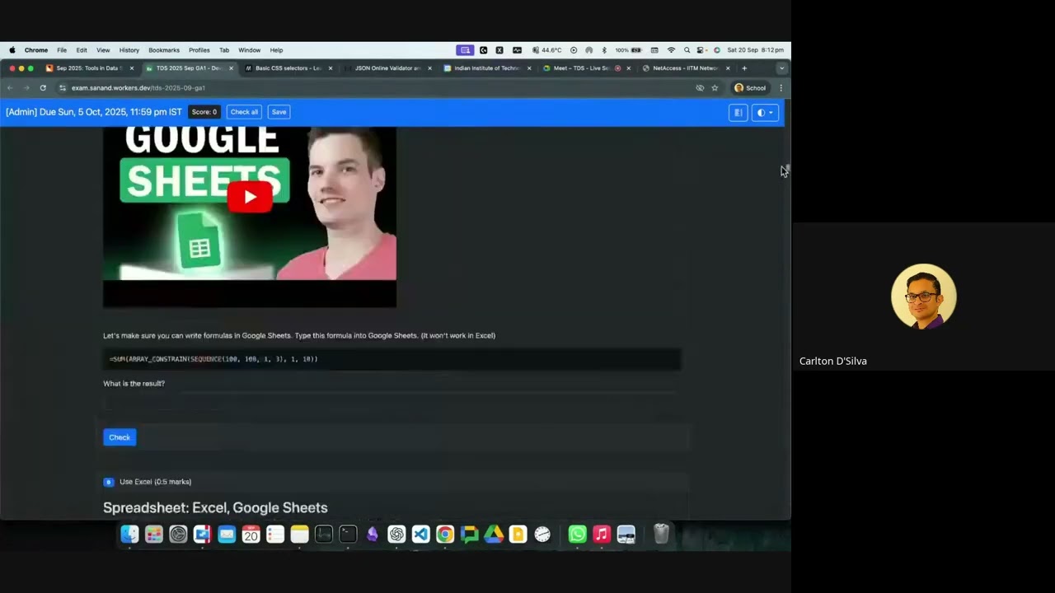View site information icon in address bar
Image resolution: width=1055 pixels, height=593 pixels.
63,88
